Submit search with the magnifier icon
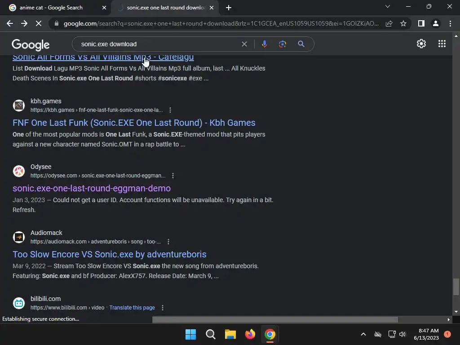Screen dimensions: 460x345 tap(301, 44)
